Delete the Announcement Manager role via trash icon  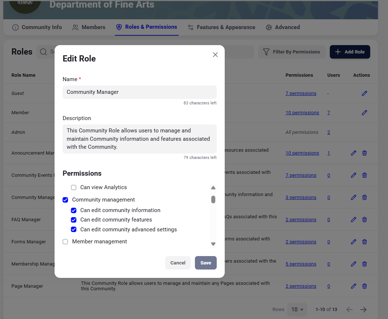point(364,153)
